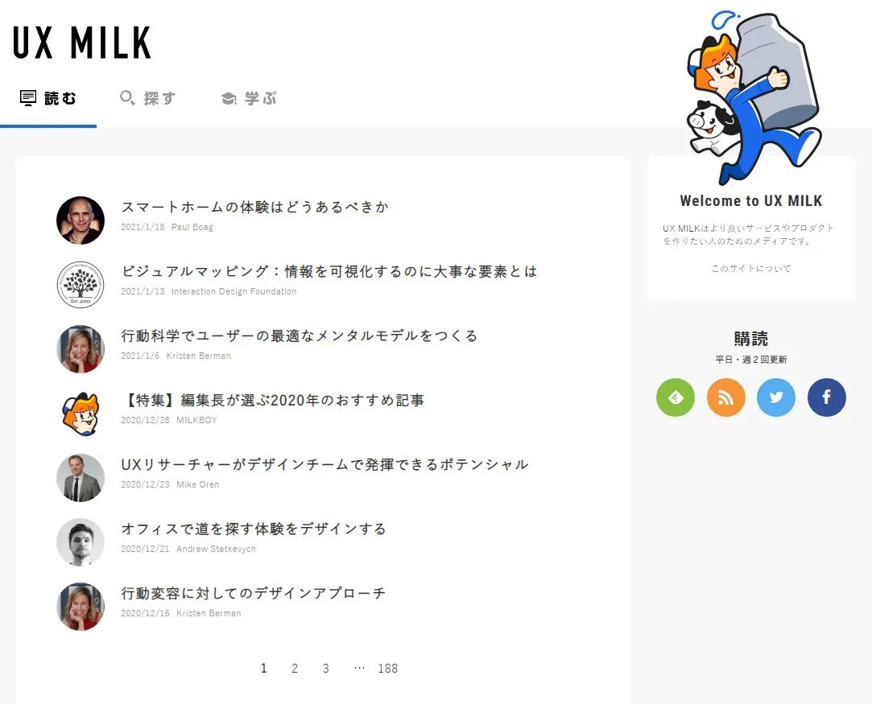Open the orange RSS feed icon
This screenshot has height=704, width=872.
[x=725, y=397]
